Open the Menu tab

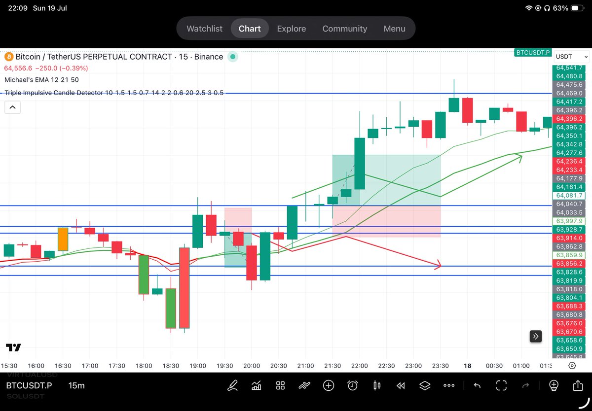(x=394, y=29)
